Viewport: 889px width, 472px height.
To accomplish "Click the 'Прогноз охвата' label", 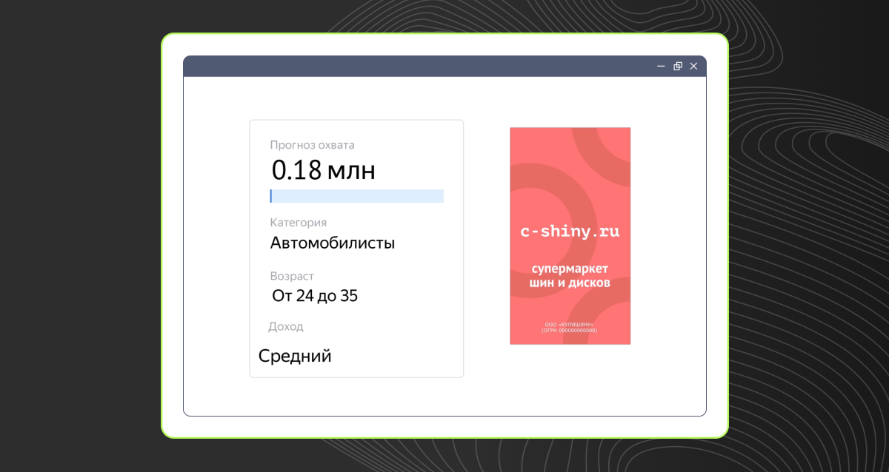I will (x=312, y=145).
